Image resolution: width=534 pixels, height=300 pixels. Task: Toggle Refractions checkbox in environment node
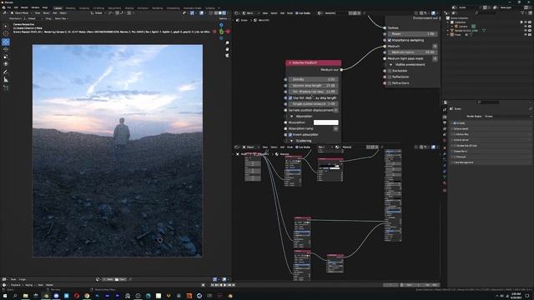pyautogui.click(x=390, y=83)
